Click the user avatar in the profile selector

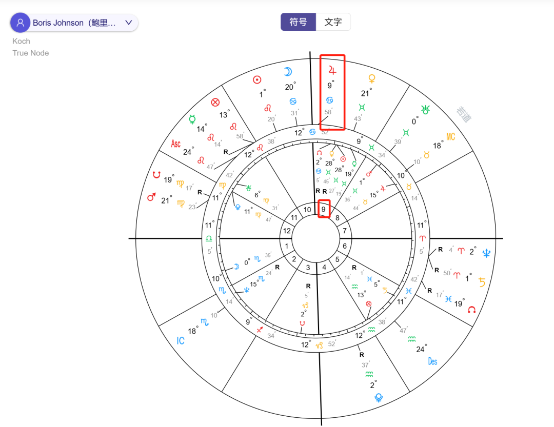pyautogui.click(x=20, y=23)
